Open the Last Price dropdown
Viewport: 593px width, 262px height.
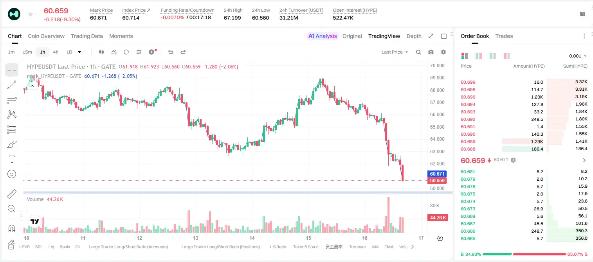(x=395, y=52)
